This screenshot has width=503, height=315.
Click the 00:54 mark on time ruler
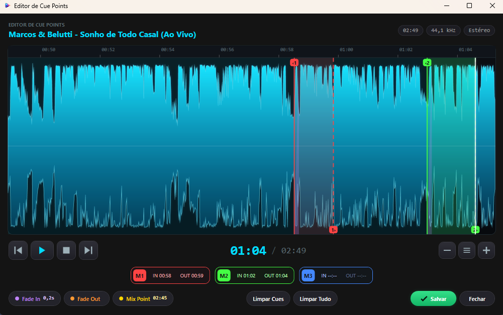point(167,50)
